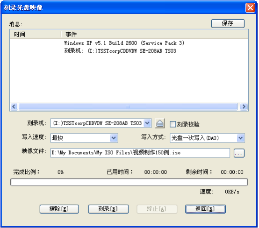Image resolution: width=259 pixels, height=228 pixels.
Task: Click right arrow of message scrollbar
Action: 244,107
